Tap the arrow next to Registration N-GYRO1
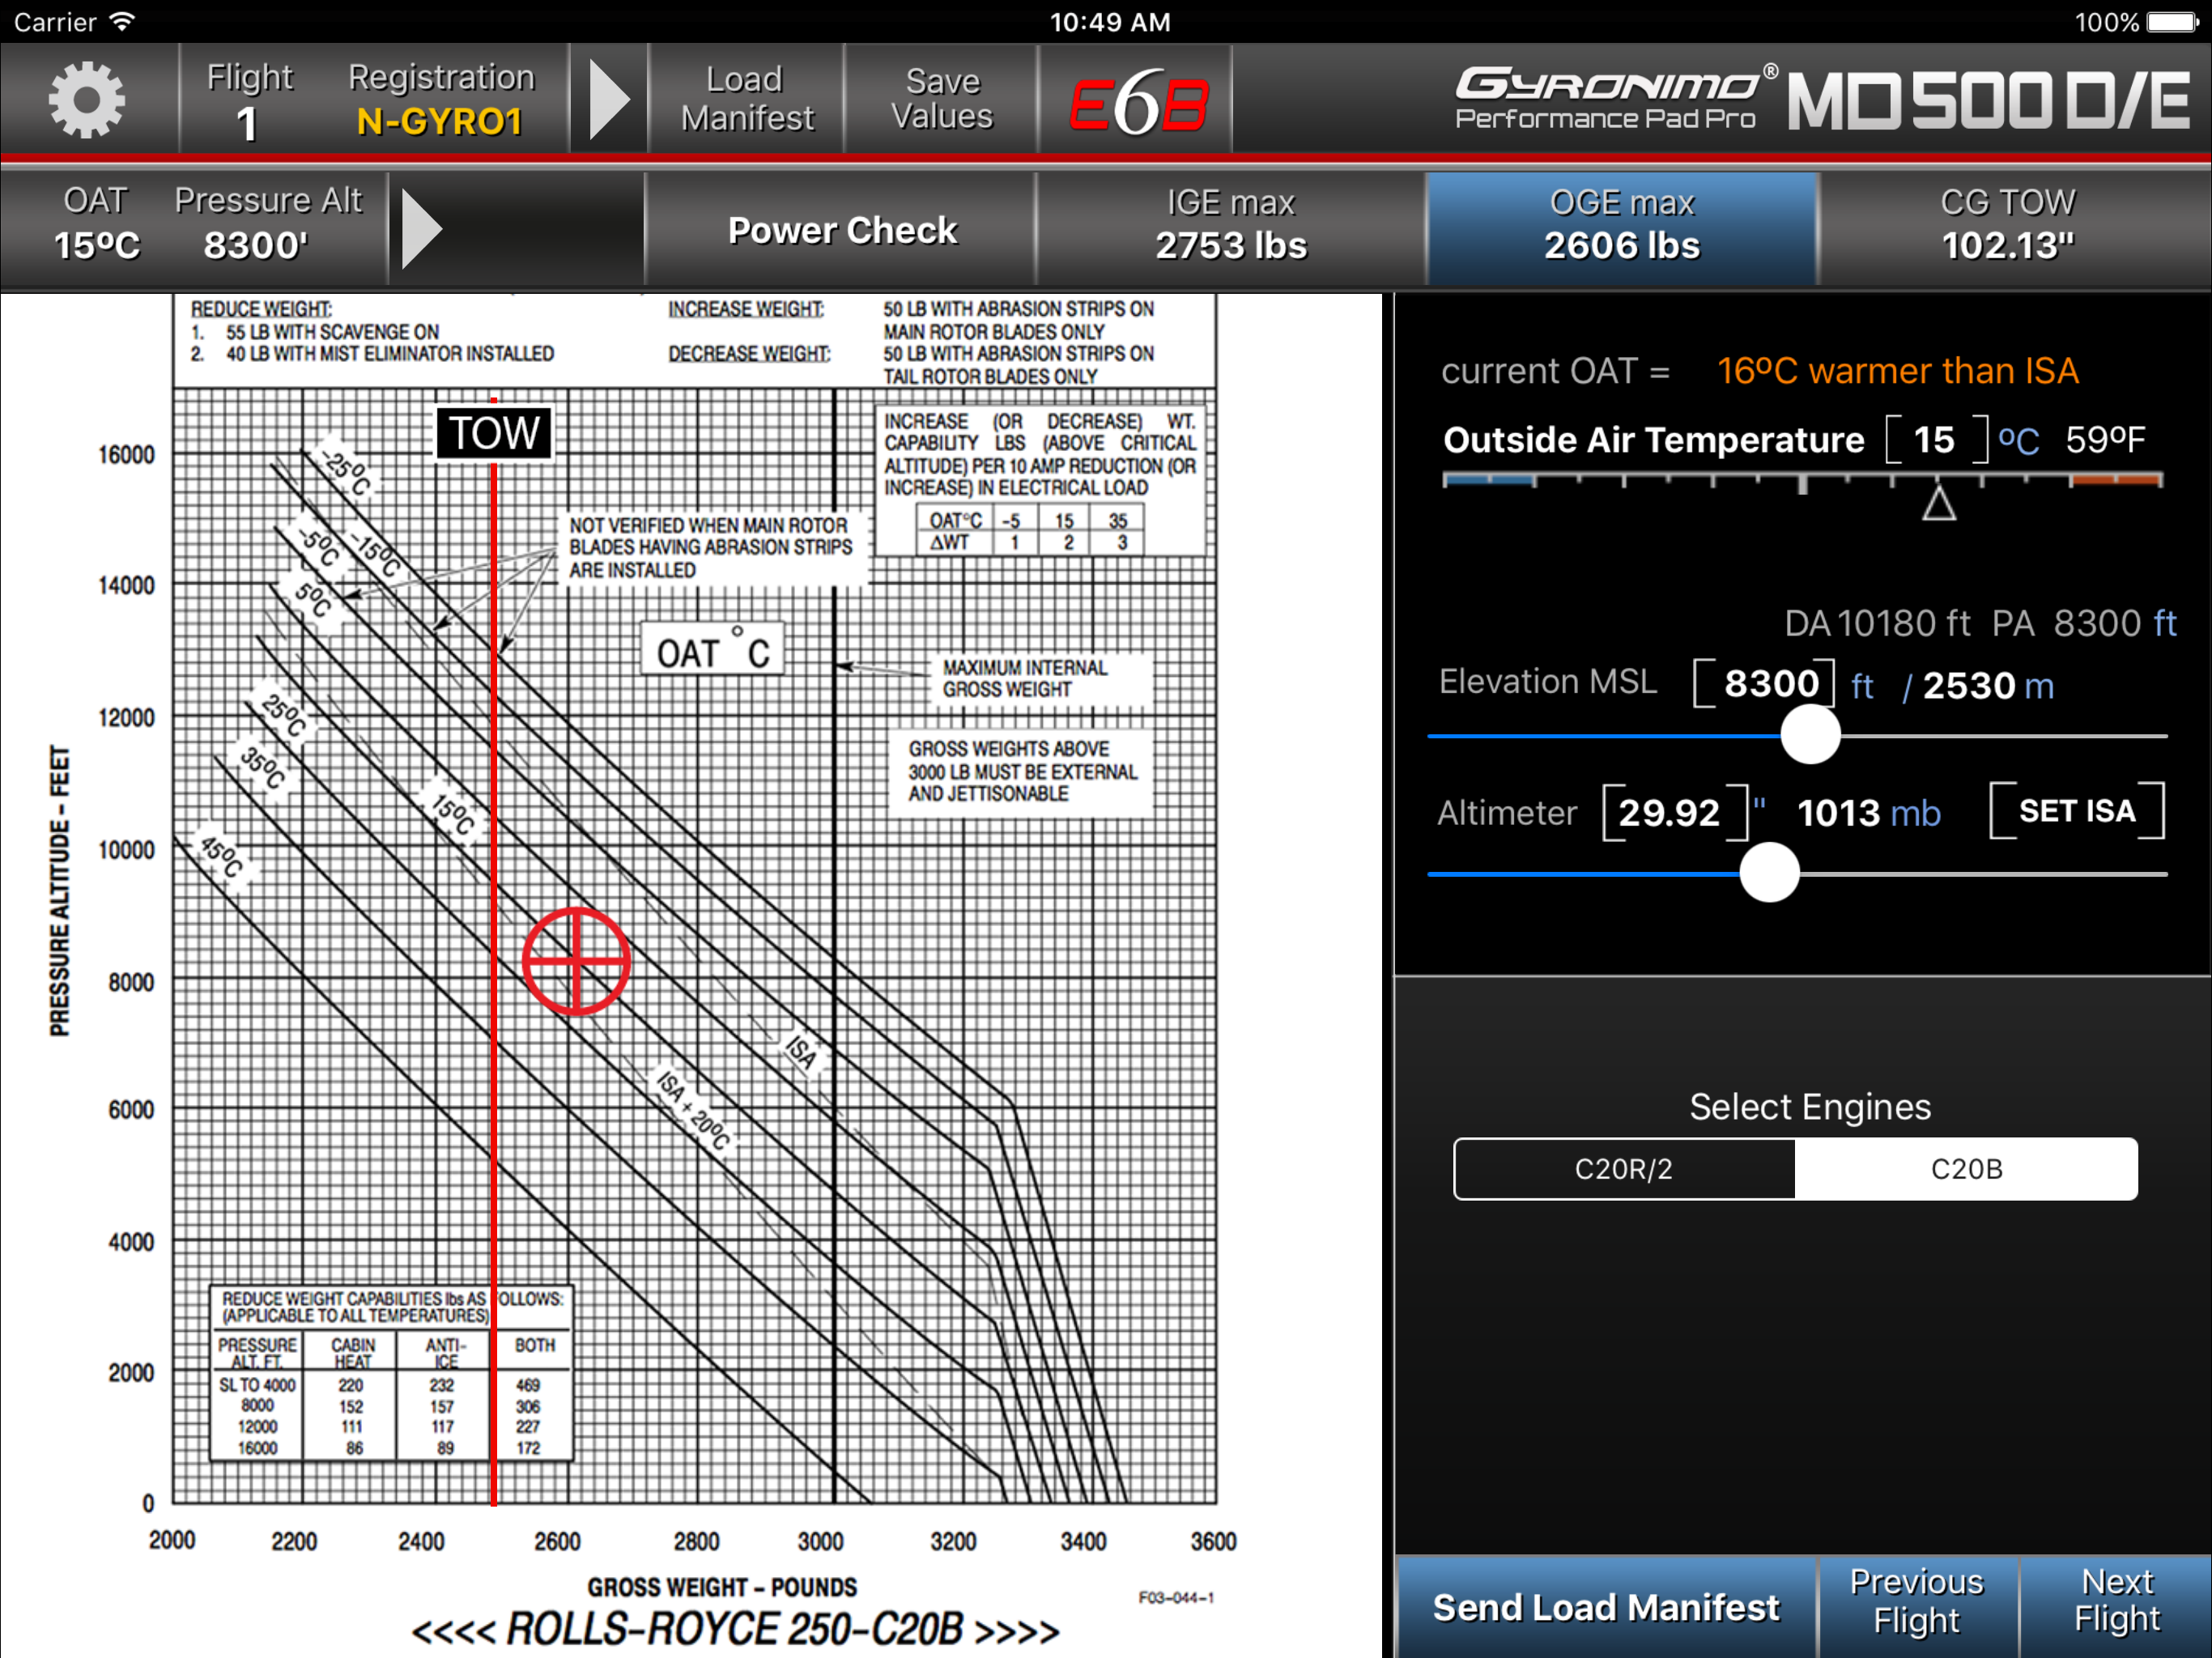 [609, 99]
